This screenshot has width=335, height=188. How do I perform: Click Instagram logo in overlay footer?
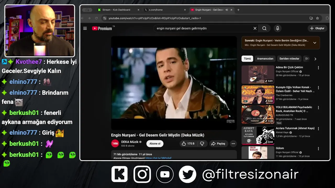pos(142,174)
